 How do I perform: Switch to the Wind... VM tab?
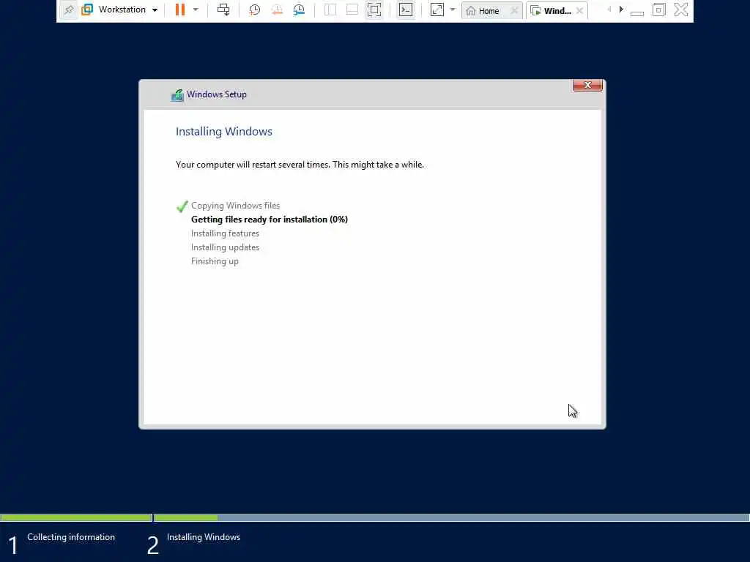[552, 10]
